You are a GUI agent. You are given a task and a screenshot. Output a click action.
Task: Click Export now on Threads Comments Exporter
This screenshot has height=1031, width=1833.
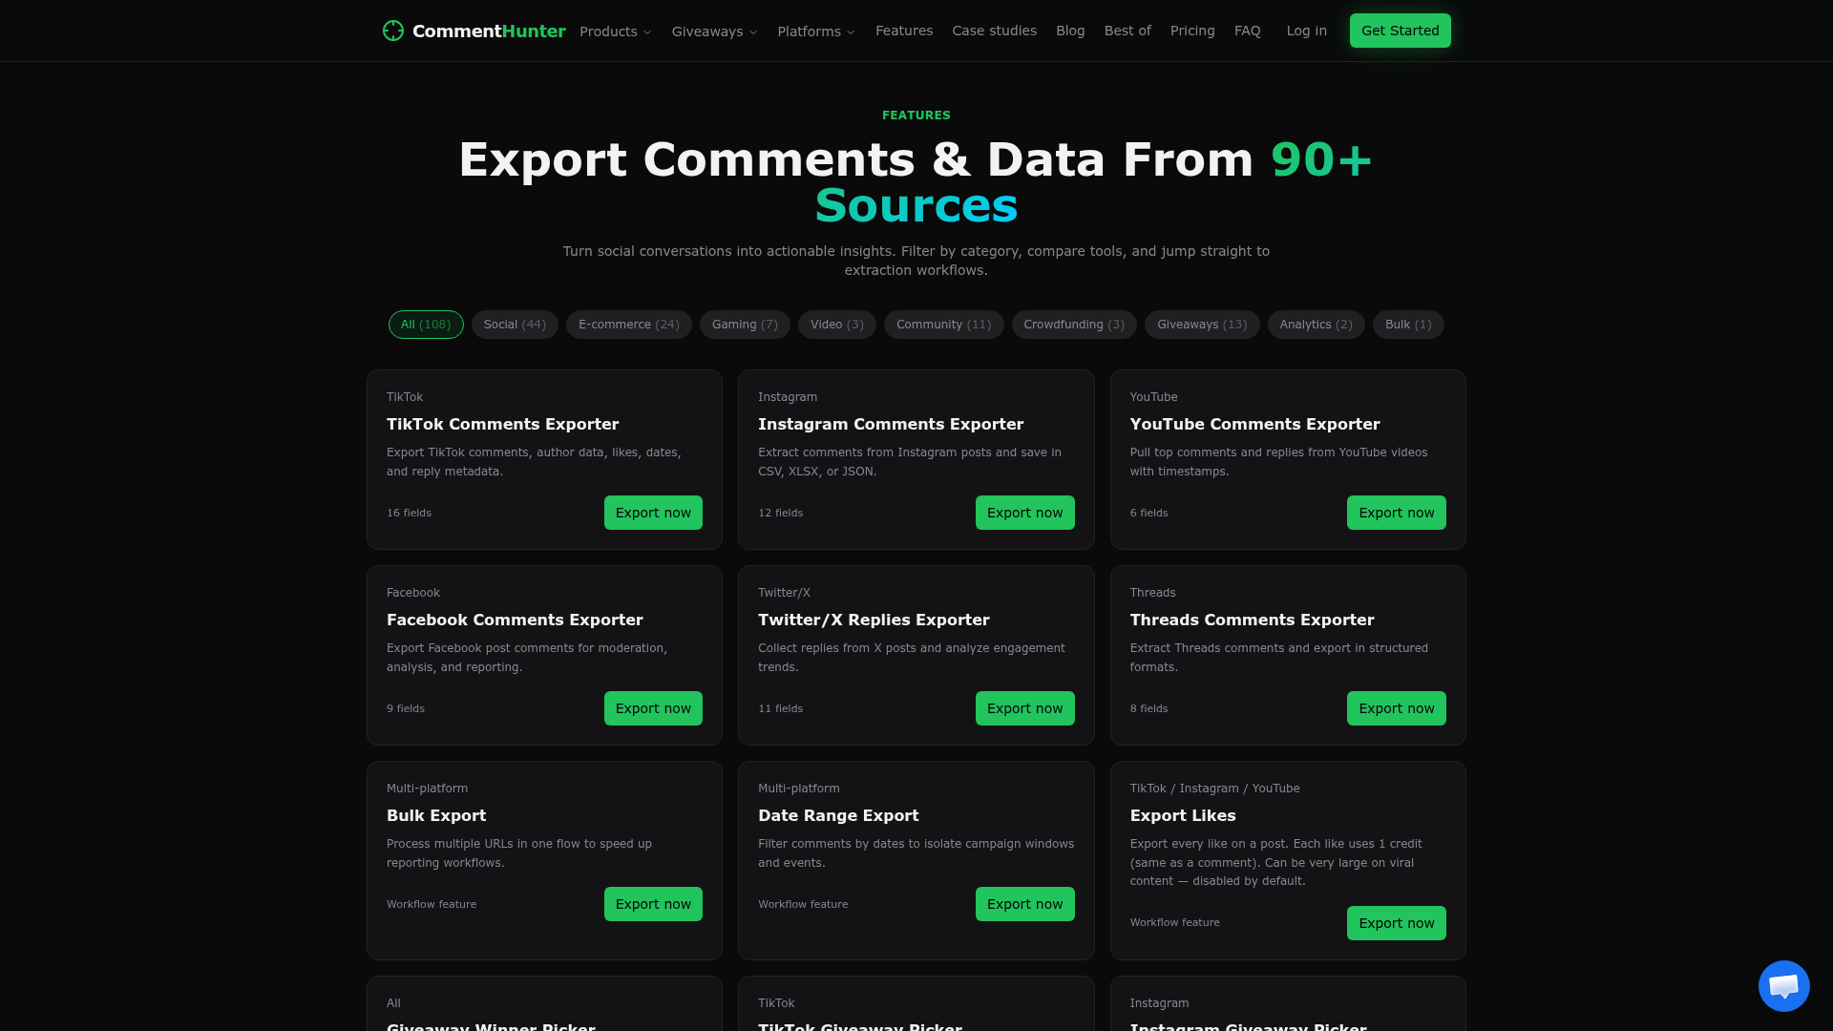(x=1396, y=708)
